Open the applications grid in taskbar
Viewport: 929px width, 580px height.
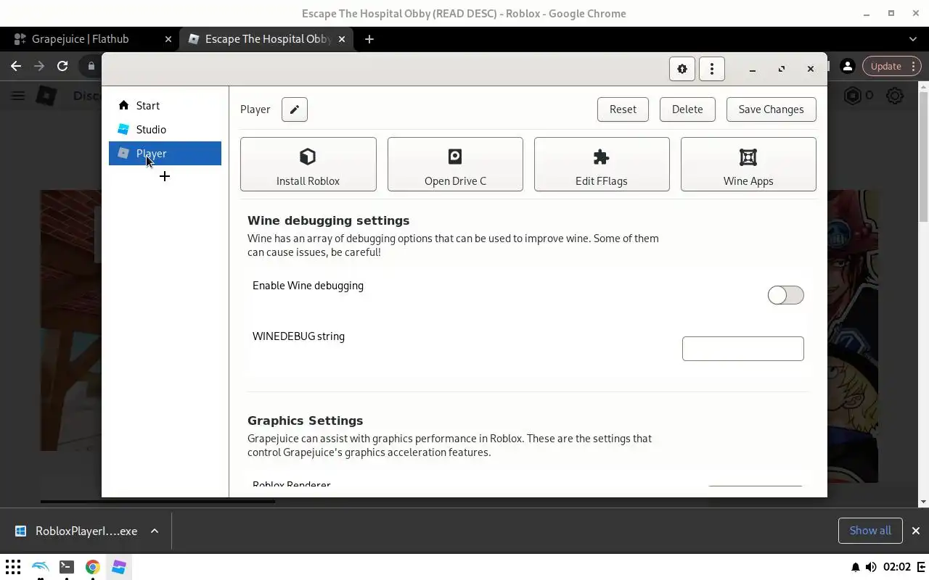pyautogui.click(x=13, y=567)
